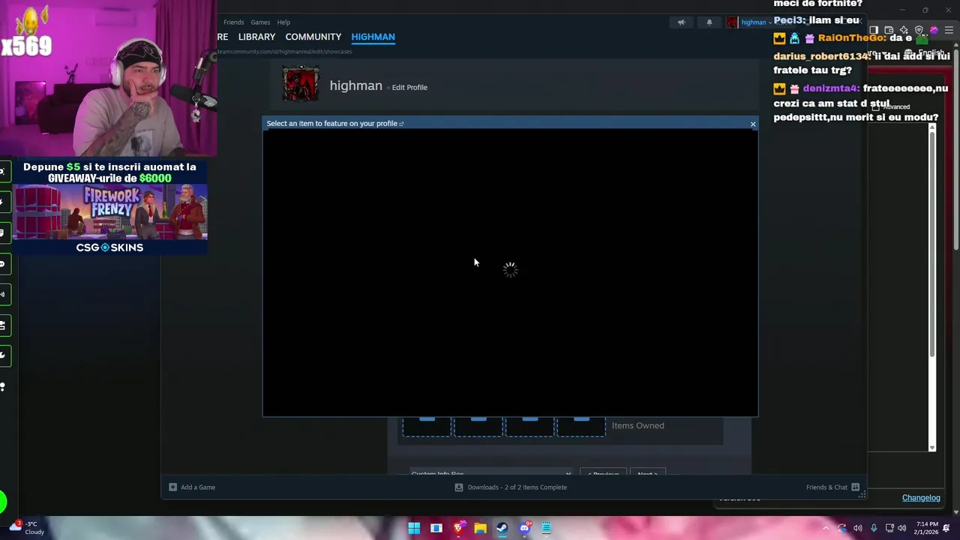The width and height of the screenshot is (960, 540).
Task: Click the wrench icon in left overlay sidebar
Action: coord(3,355)
